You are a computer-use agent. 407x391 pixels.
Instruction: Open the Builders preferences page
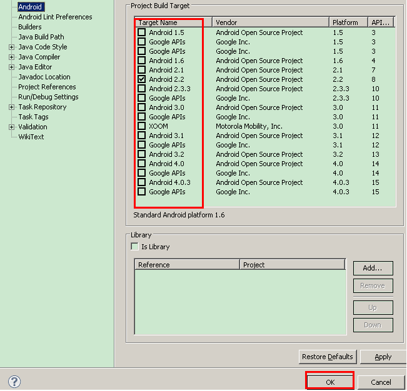pos(30,27)
